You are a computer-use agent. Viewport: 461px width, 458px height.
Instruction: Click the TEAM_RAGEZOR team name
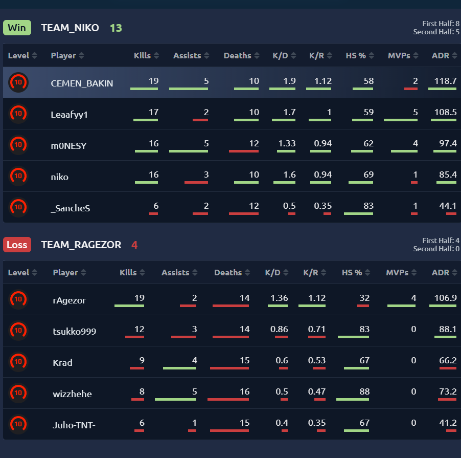[81, 245]
